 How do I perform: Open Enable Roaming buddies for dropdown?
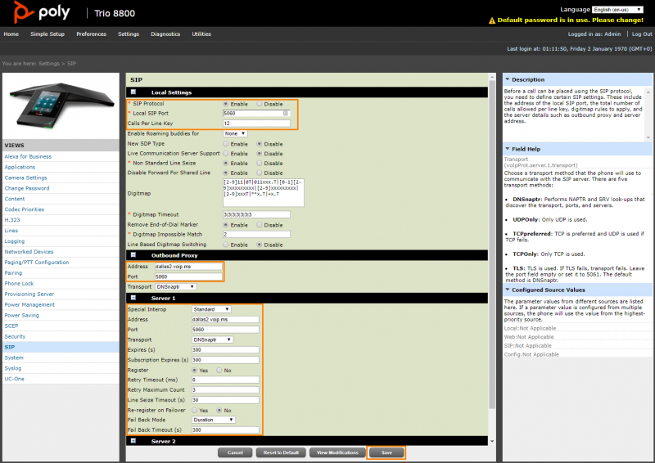(235, 133)
